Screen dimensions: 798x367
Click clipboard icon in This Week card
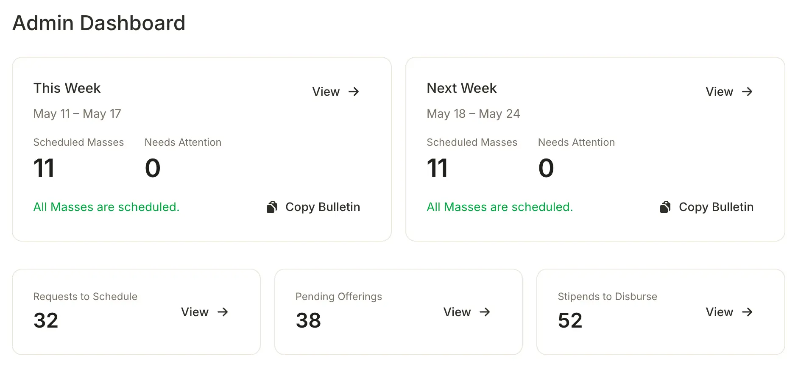272,207
